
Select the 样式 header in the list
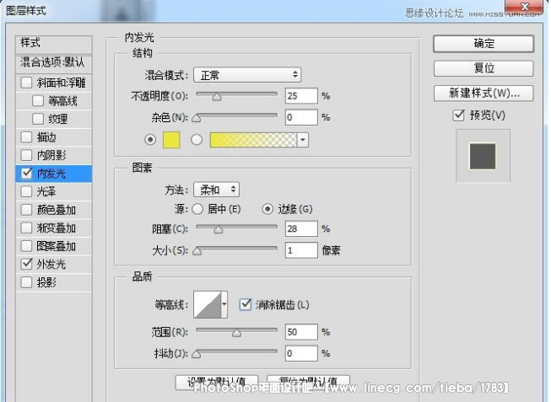pos(54,44)
